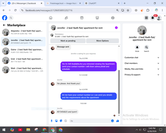Open the account profile avatar menu
The width and height of the screenshot is (166, 133).
159,18
